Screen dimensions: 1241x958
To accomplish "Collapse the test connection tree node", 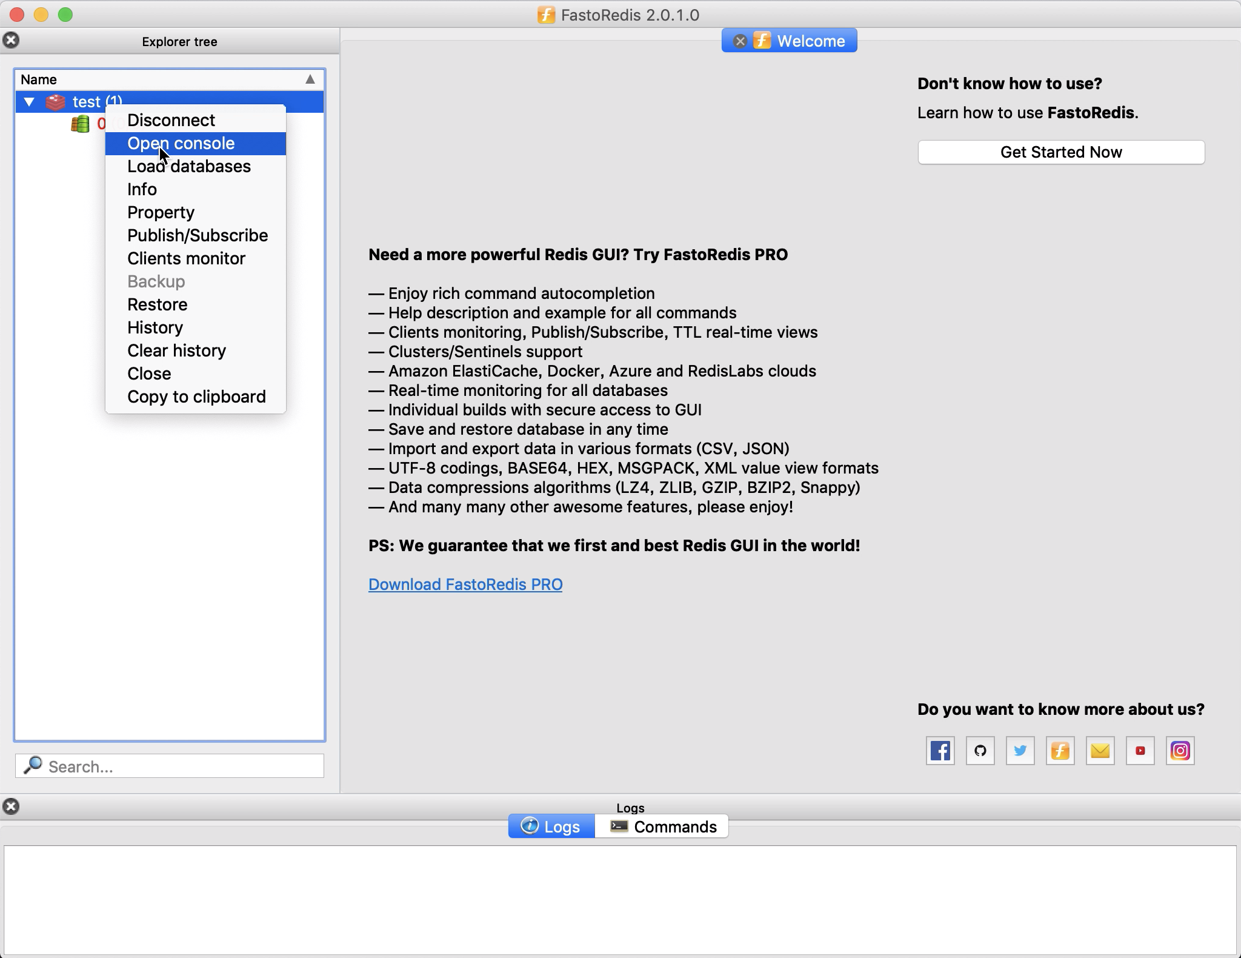I will 29,102.
